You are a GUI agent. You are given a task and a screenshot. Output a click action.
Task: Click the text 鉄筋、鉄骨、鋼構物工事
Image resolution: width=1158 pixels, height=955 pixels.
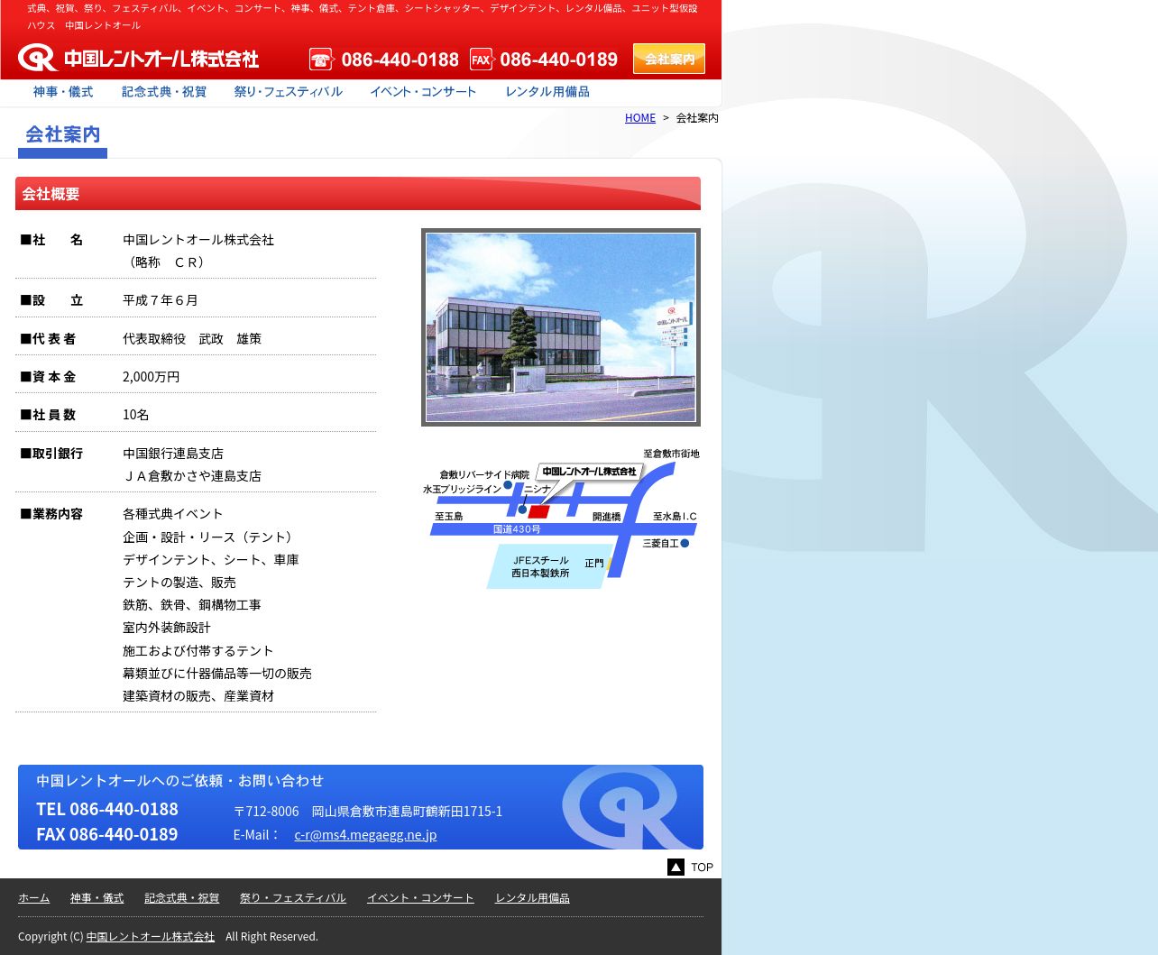pyautogui.click(x=192, y=605)
